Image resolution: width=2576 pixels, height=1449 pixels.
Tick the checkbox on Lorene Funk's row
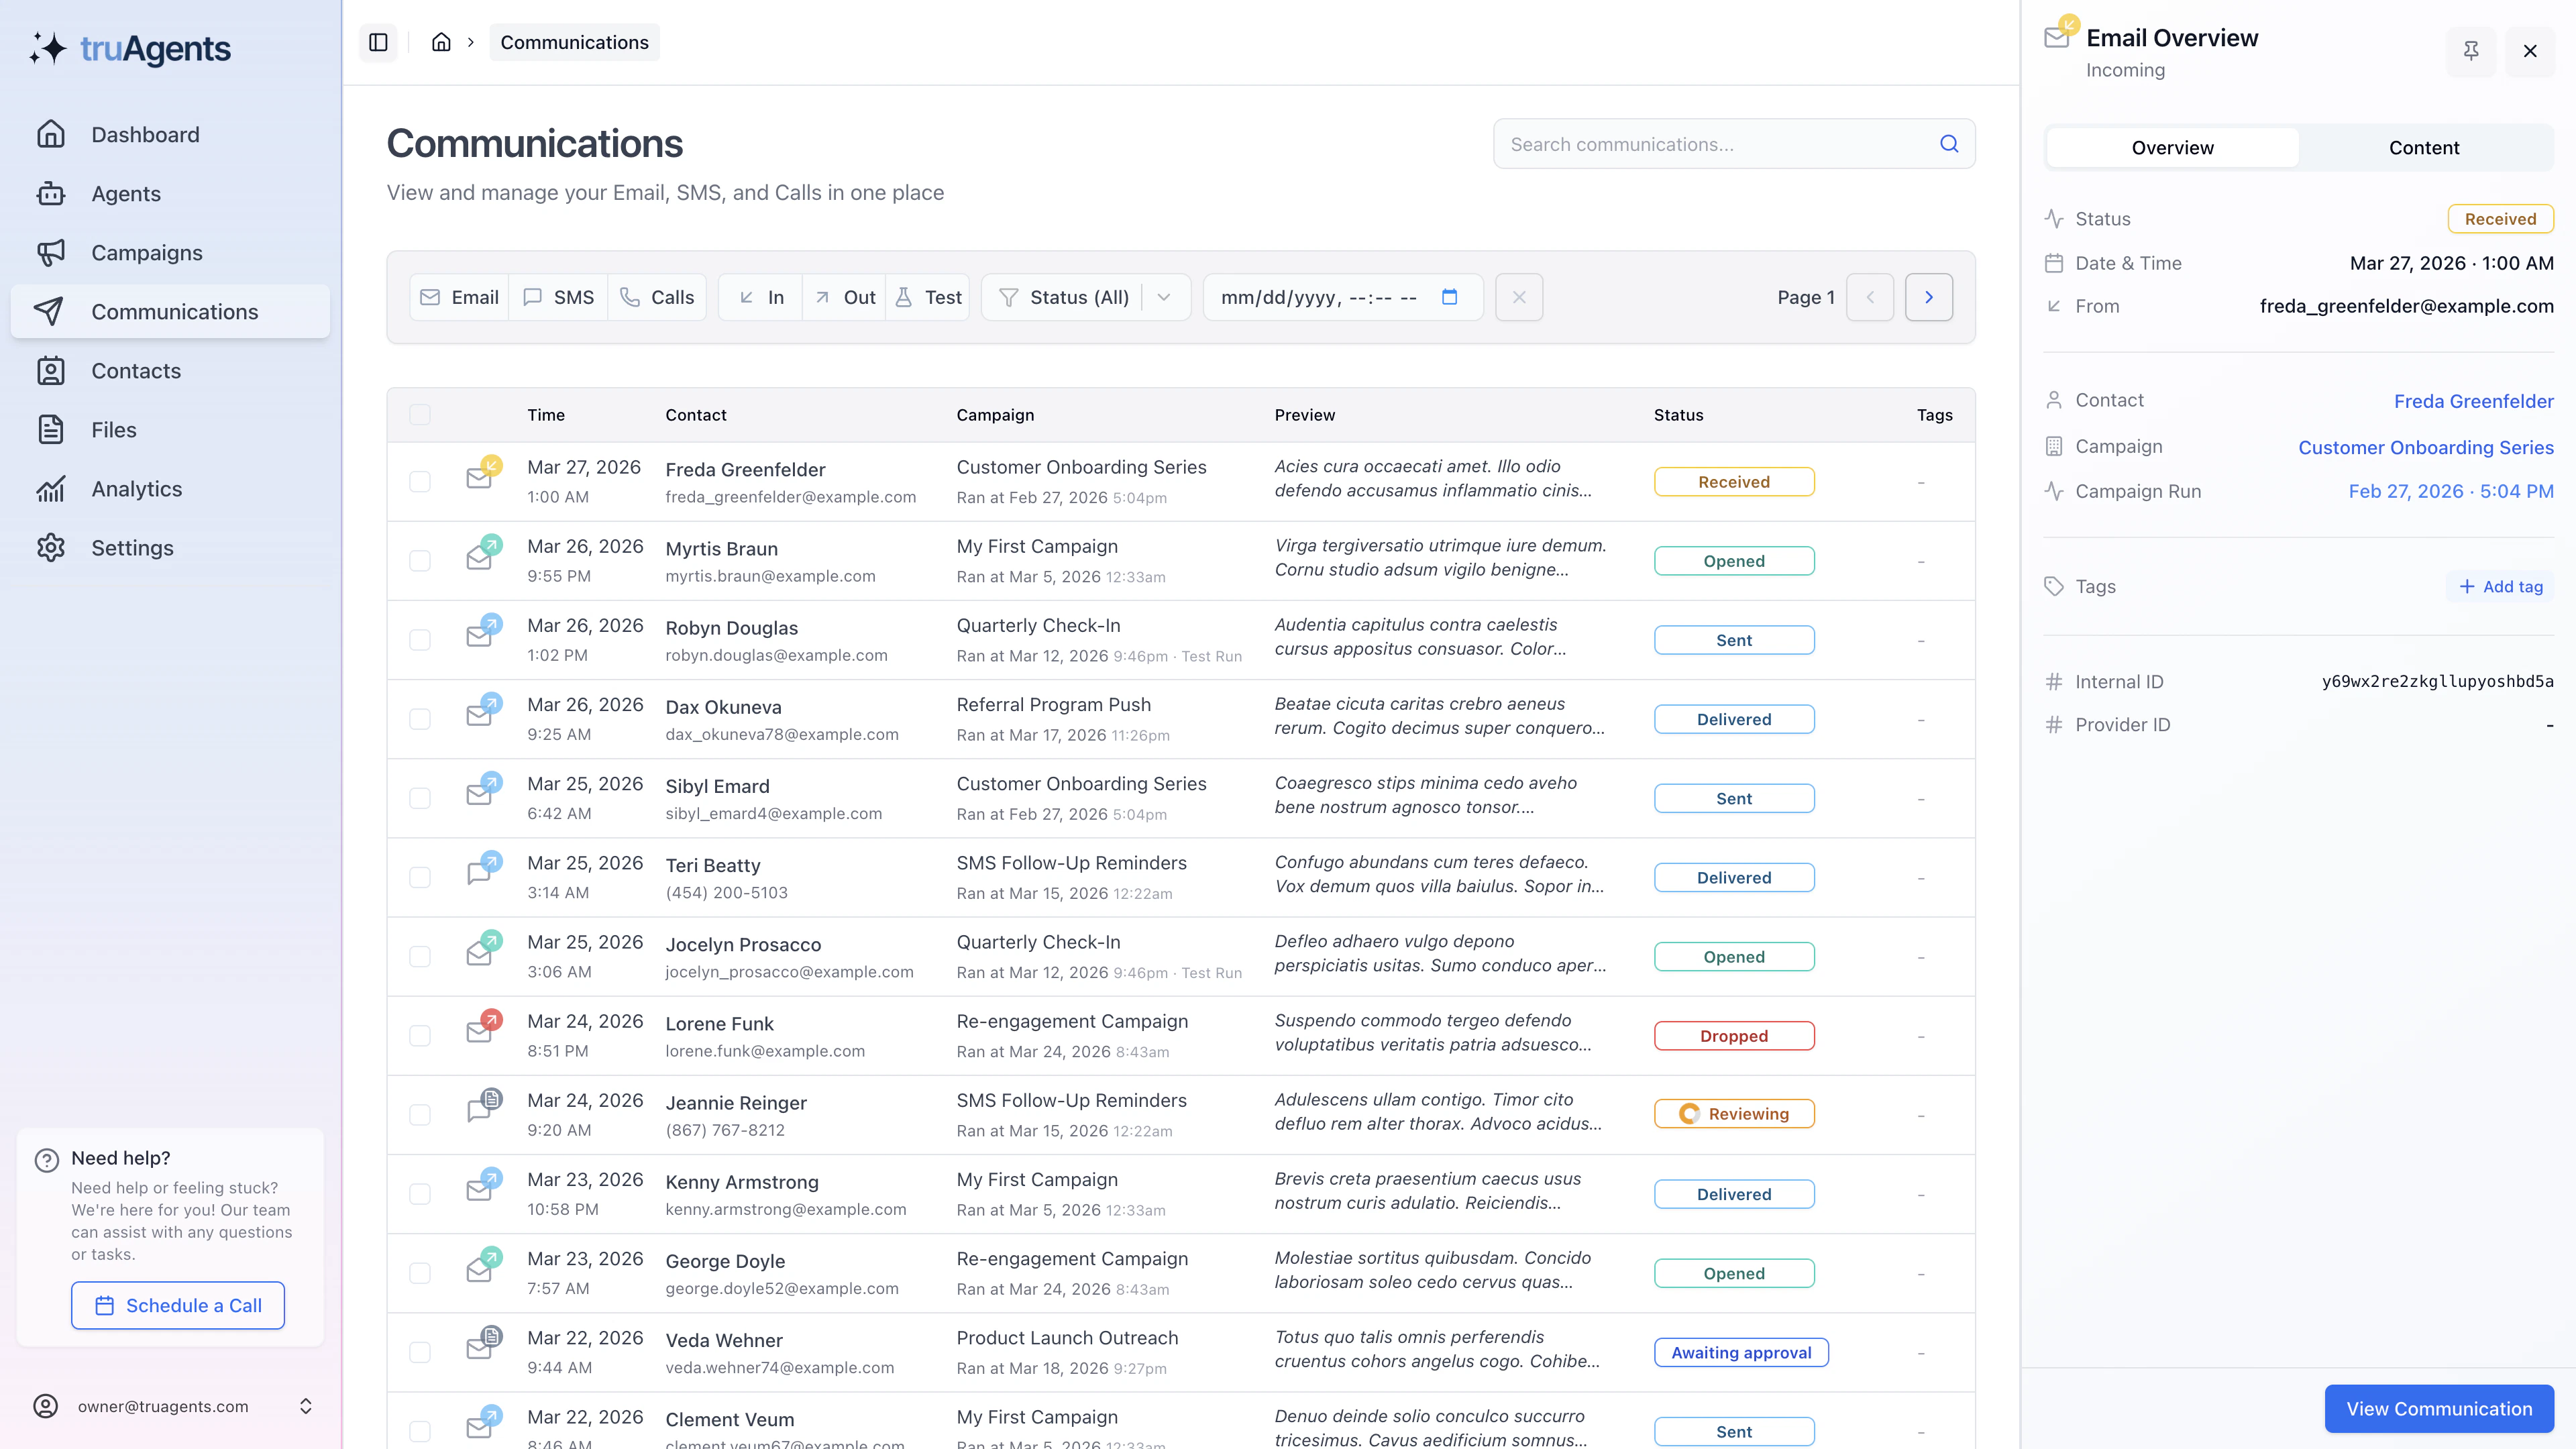pos(420,1036)
